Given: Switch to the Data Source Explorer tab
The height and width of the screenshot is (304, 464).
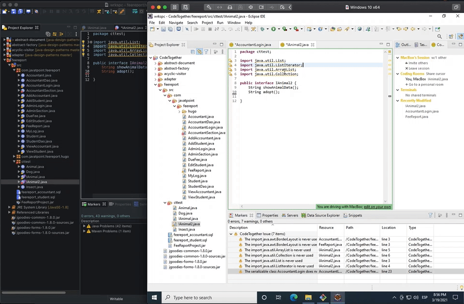Looking at the screenshot, I should coord(323,215).
